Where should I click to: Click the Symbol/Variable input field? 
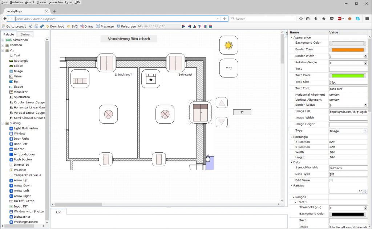(x=348, y=168)
